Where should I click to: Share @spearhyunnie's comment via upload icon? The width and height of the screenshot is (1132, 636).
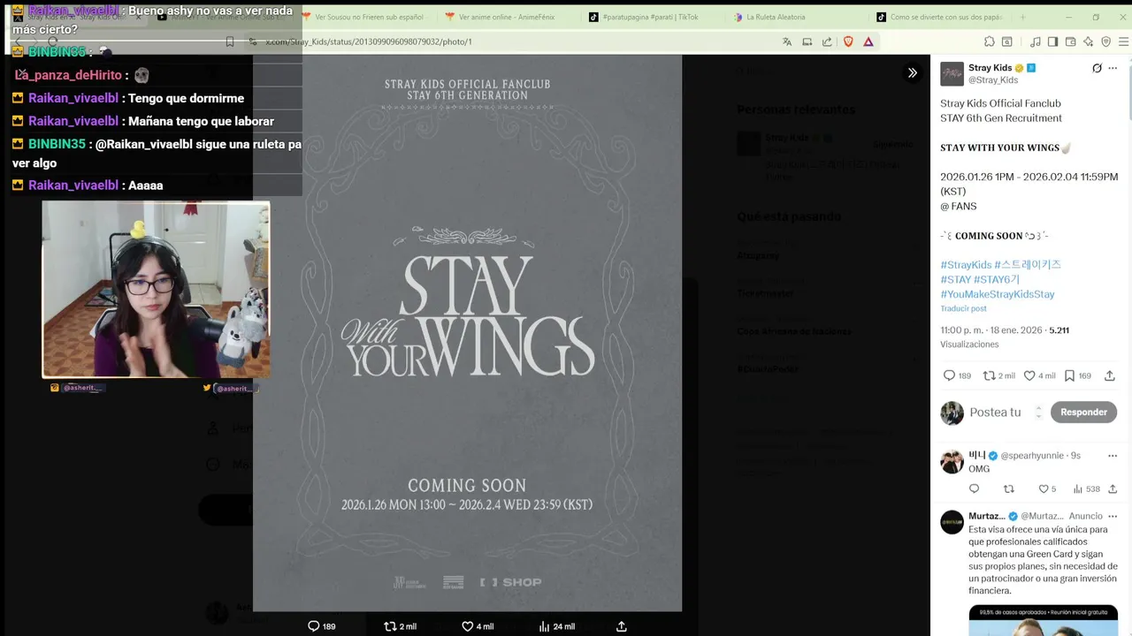(1113, 488)
